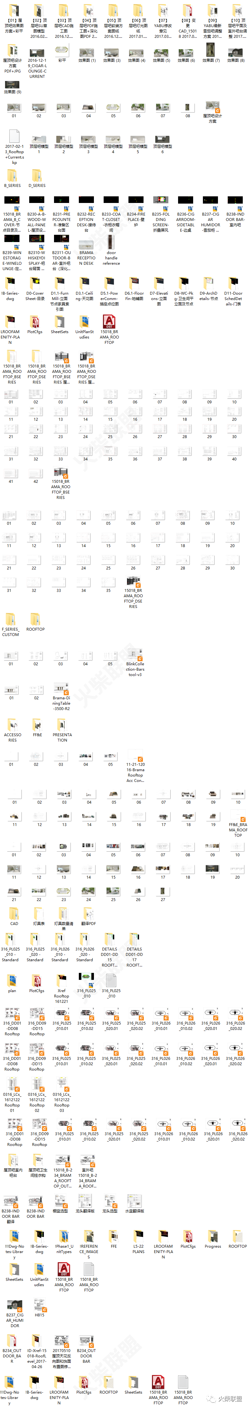The height and width of the screenshot is (1410, 250).
Task: Open the D6.1-Floor Fin-地铺图 folder
Action: coord(134,290)
